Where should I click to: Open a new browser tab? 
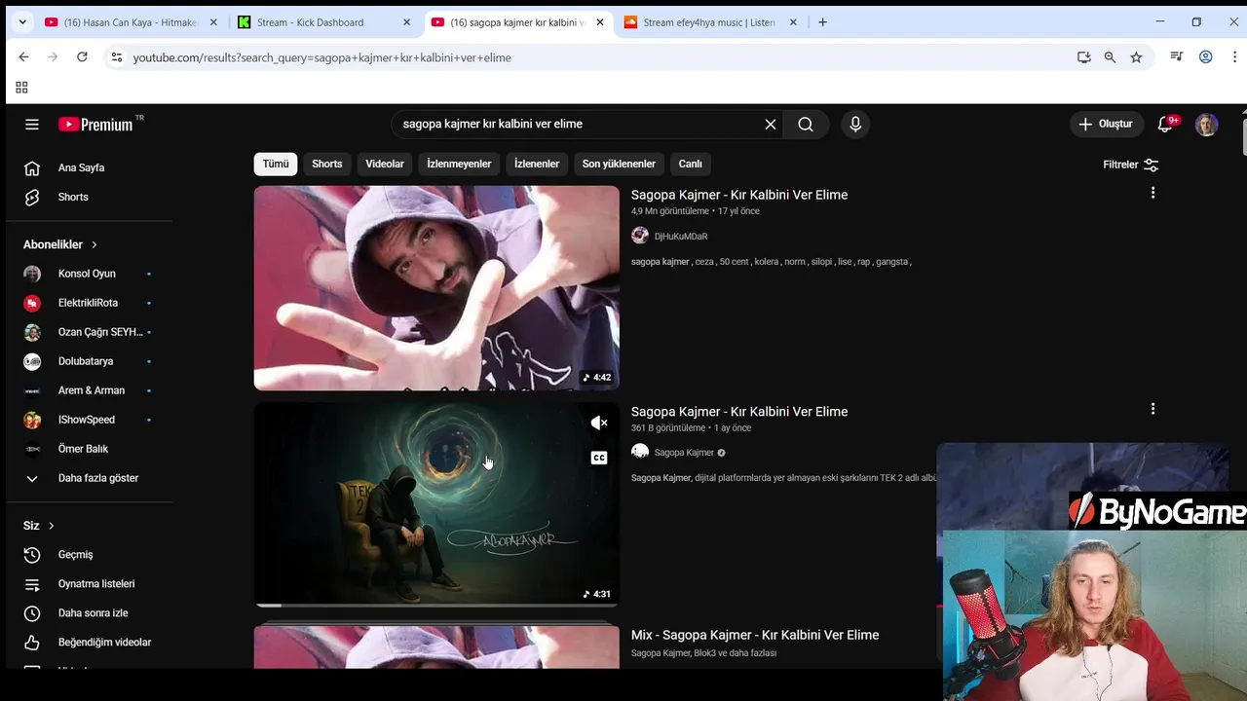822,22
